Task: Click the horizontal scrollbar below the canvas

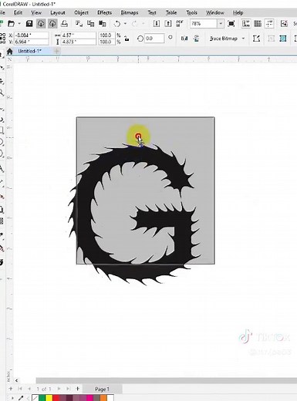Action: 166,380
